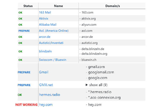
Task: Open the 163 Mail provider link
Action: click(x=45, y=12)
